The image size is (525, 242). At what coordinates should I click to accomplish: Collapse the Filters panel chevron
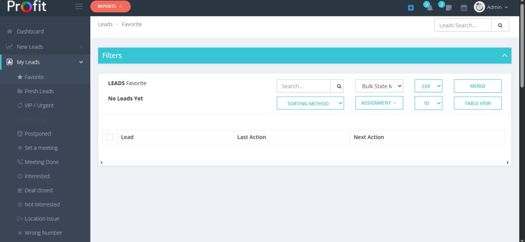point(504,56)
